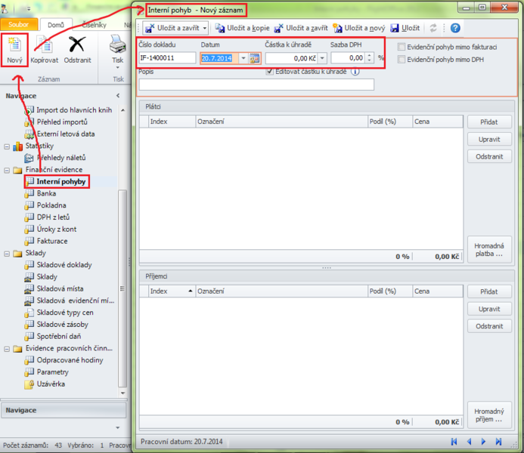Check Evidenční pohyb mimo DPH
Image resolution: width=524 pixels, height=453 pixels.
point(402,58)
